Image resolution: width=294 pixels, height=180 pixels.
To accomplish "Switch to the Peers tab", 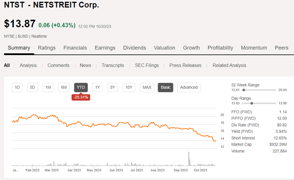I will pos(282,48).
